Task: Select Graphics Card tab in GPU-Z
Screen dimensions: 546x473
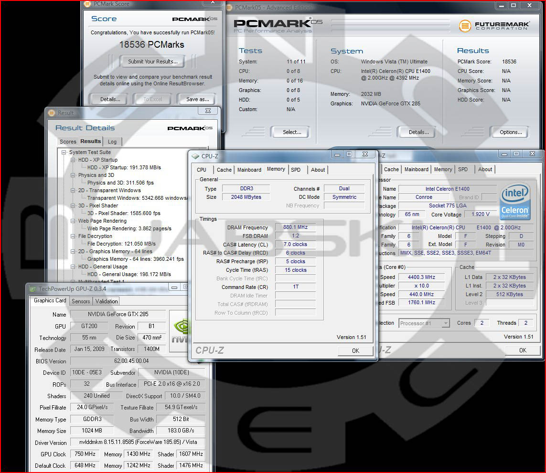Action: point(50,300)
